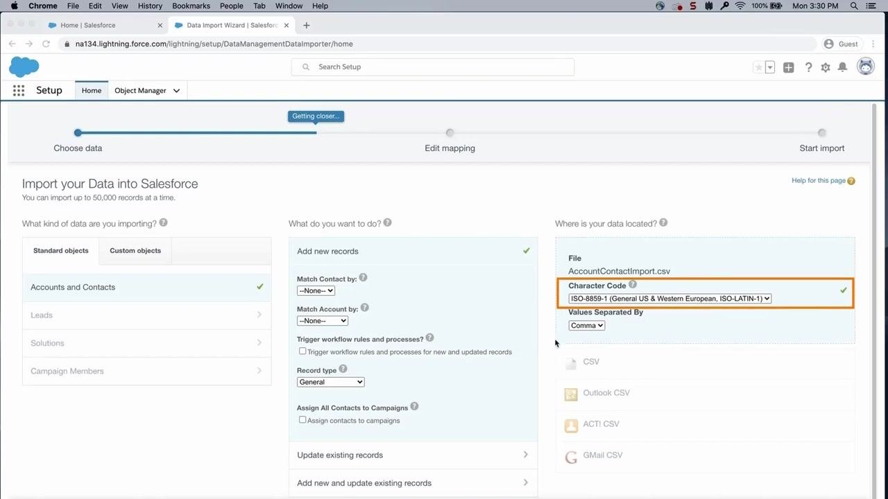Click the Salesforce cloud logo

(x=24, y=67)
